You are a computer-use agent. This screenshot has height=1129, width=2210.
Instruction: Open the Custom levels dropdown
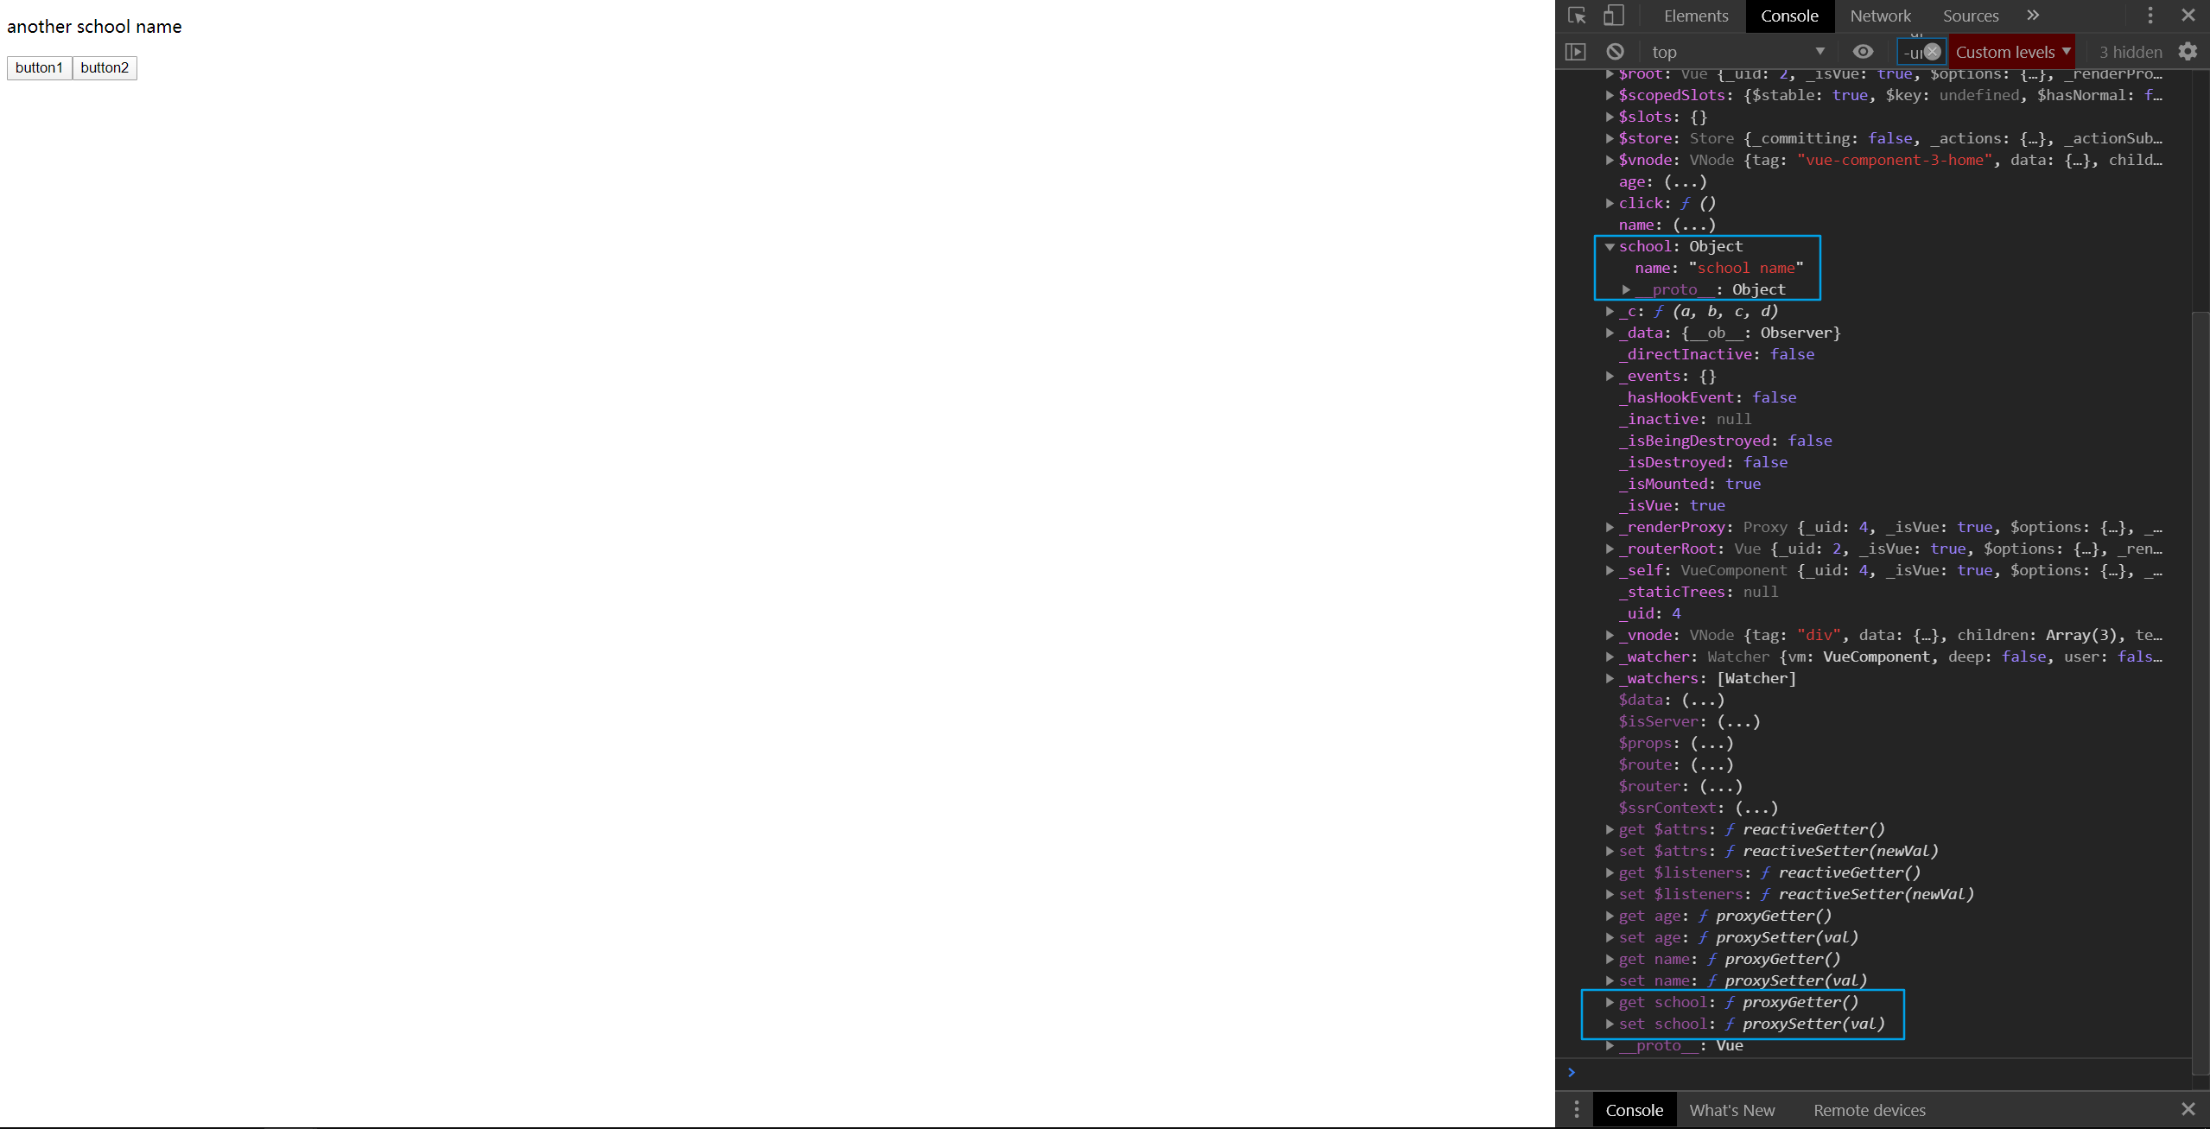click(x=2012, y=52)
